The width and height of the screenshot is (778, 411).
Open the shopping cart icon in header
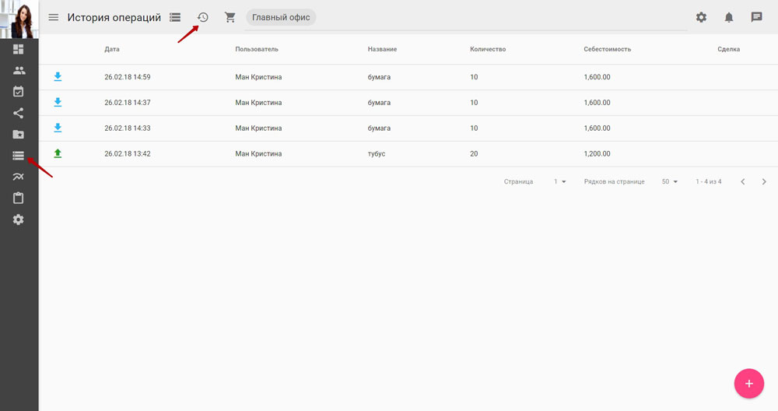(230, 17)
